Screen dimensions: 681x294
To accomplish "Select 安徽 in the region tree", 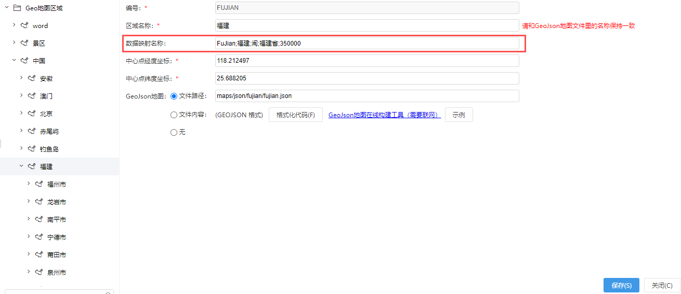I will coord(46,78).
